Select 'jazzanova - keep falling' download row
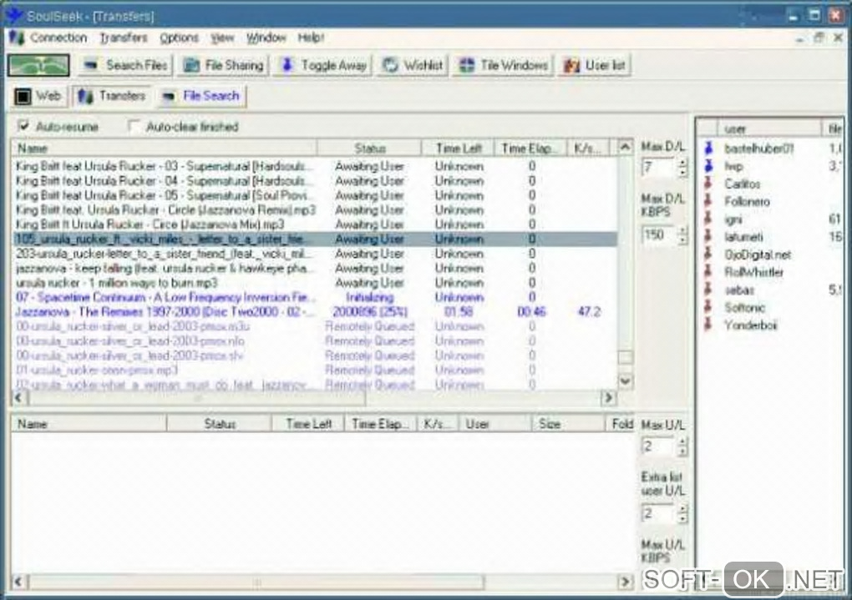Screen dimensions: 852x600 coord(315,268)
